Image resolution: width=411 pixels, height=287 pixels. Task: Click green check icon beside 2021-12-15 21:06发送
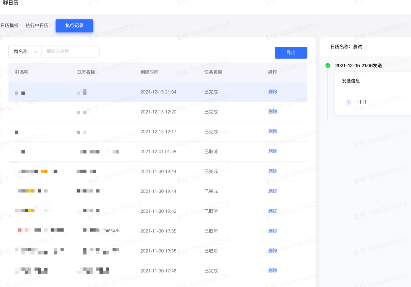pyautogui.click(x=328, y=66)
